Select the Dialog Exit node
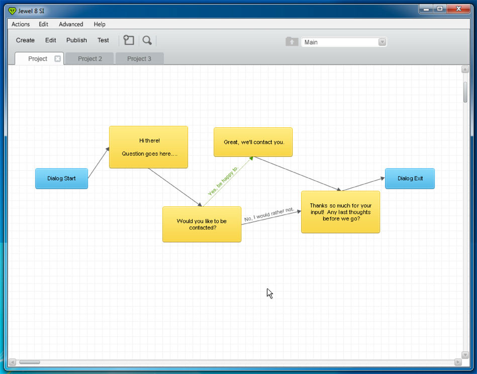 (x=410, y=179)
